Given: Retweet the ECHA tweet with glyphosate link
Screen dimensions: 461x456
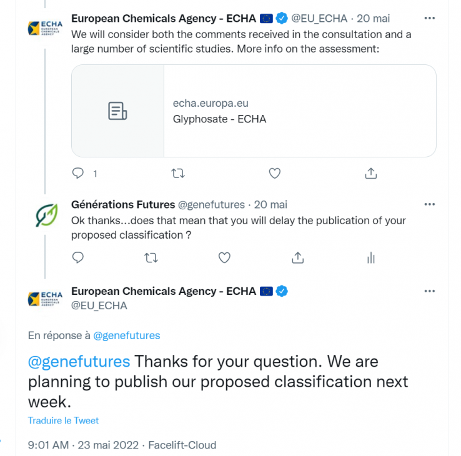Looking at the screenshot, I should (x=178, y=173).
